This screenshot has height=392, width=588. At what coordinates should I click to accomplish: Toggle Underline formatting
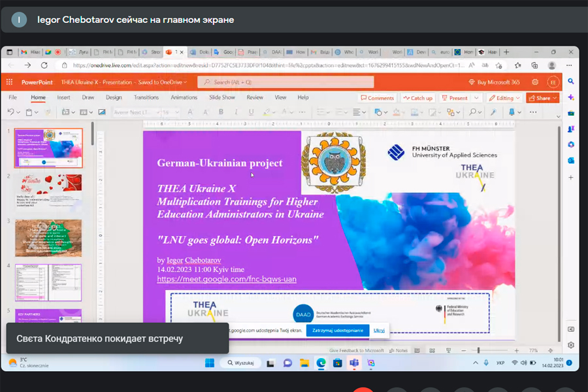251,112
